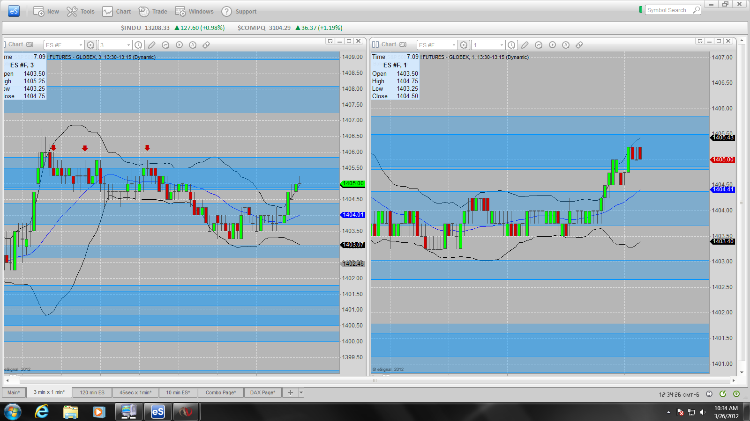Open the Tools menu
This screenshot has width=750, height=421.
click(x=81, y=11)
